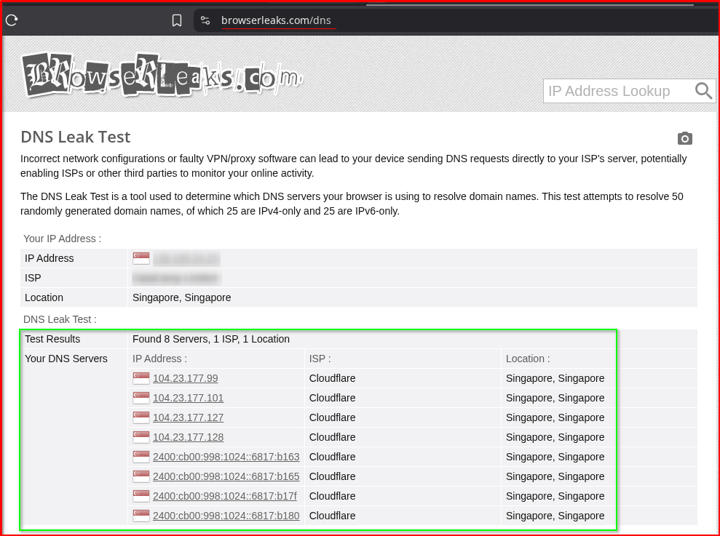Click the Singapore flag beside 104.23.177.128

141,437
